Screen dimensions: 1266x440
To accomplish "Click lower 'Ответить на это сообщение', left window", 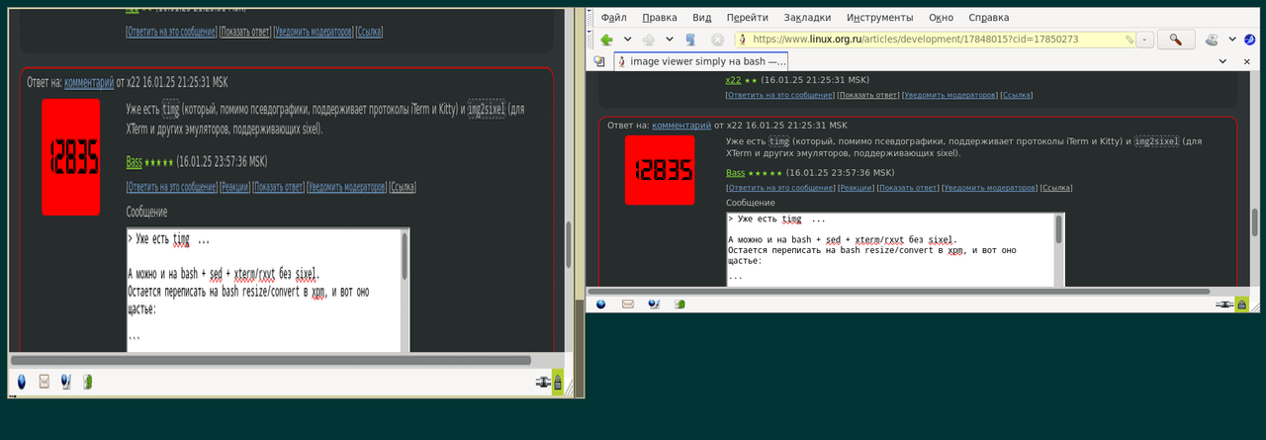I will pos(171,187).
